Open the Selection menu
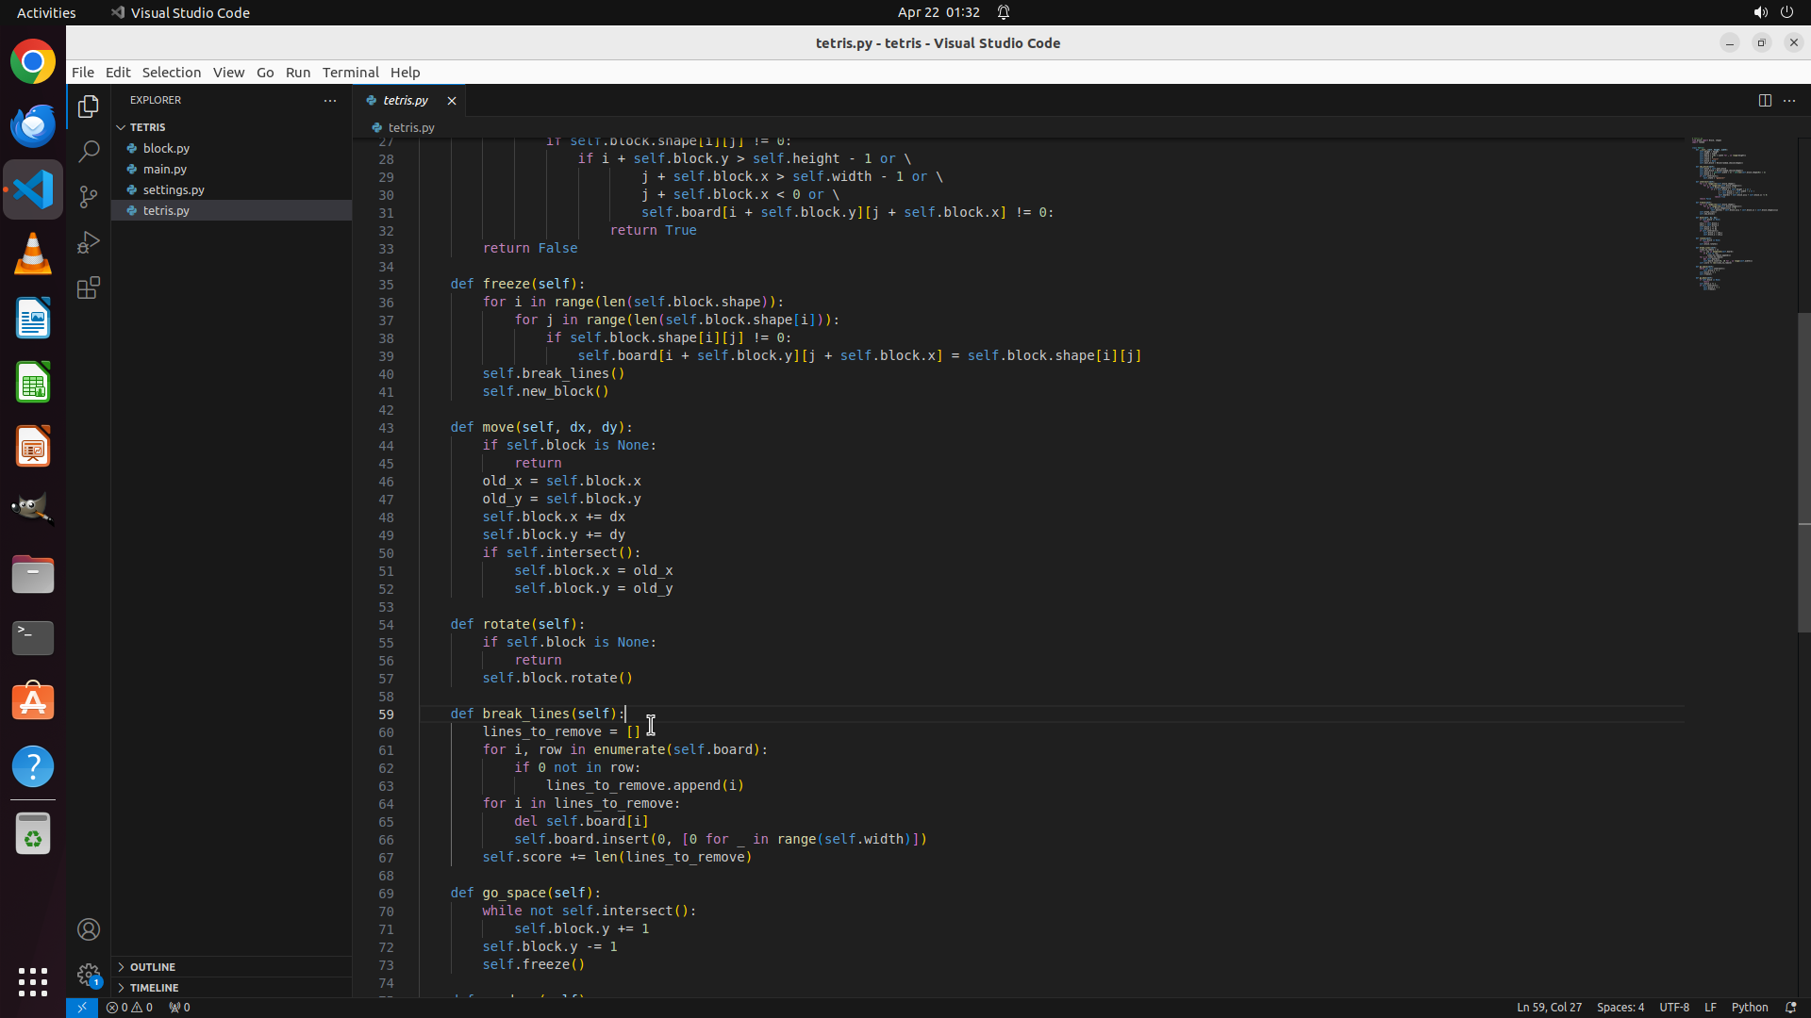This screenshot has width=1811, height=1018. (171, 72)
